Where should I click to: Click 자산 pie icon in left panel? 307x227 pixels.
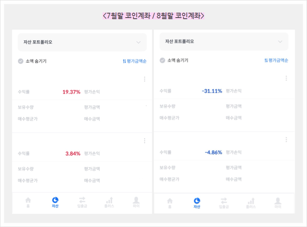(x=55, y=200)
